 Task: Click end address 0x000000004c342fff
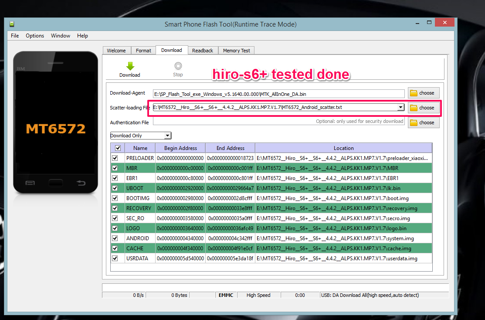click(231, 238)
